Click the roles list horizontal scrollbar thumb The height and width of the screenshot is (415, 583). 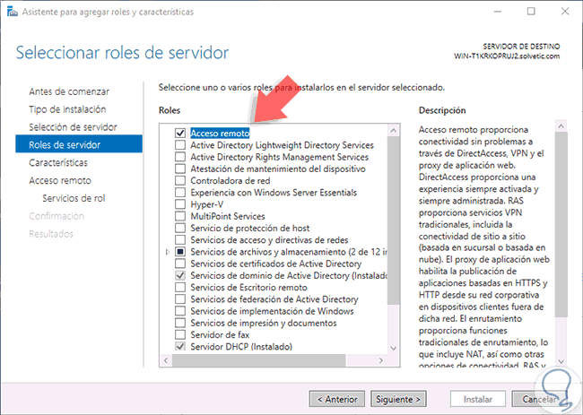tap(259, 360)
